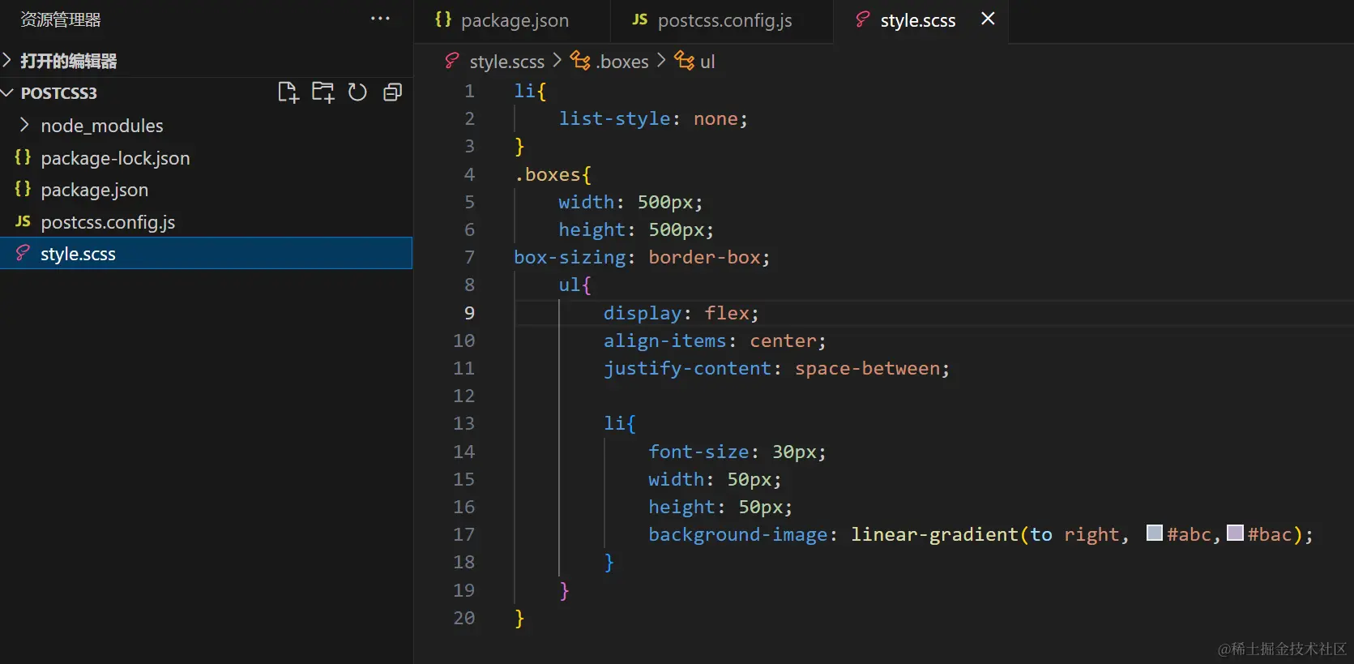Switch to the postcss.config.js tab
The width and height of the screenshot is (1354, 664).
(721, 20)
